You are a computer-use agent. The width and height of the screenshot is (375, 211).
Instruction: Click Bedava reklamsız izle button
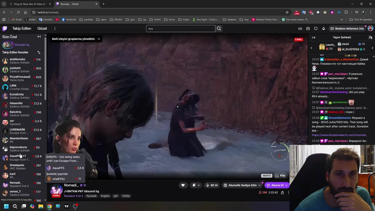[347, 28]
